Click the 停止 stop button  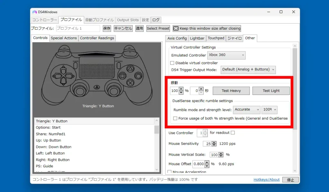(290, 180)
